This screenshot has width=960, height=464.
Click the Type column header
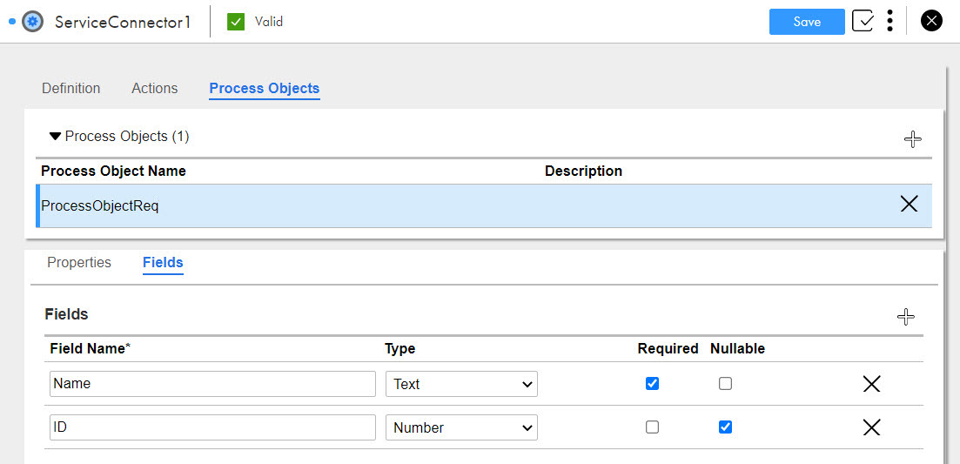(x=399, y=349)
